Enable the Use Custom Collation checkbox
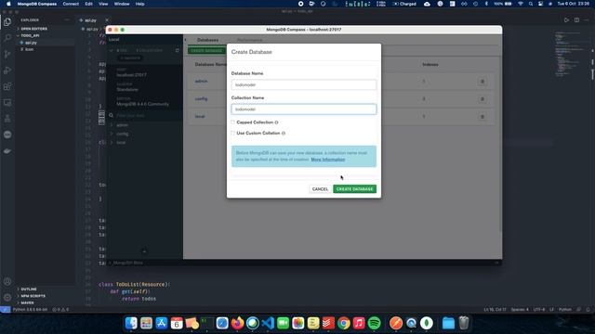595x334 pixels. (233, 134)
